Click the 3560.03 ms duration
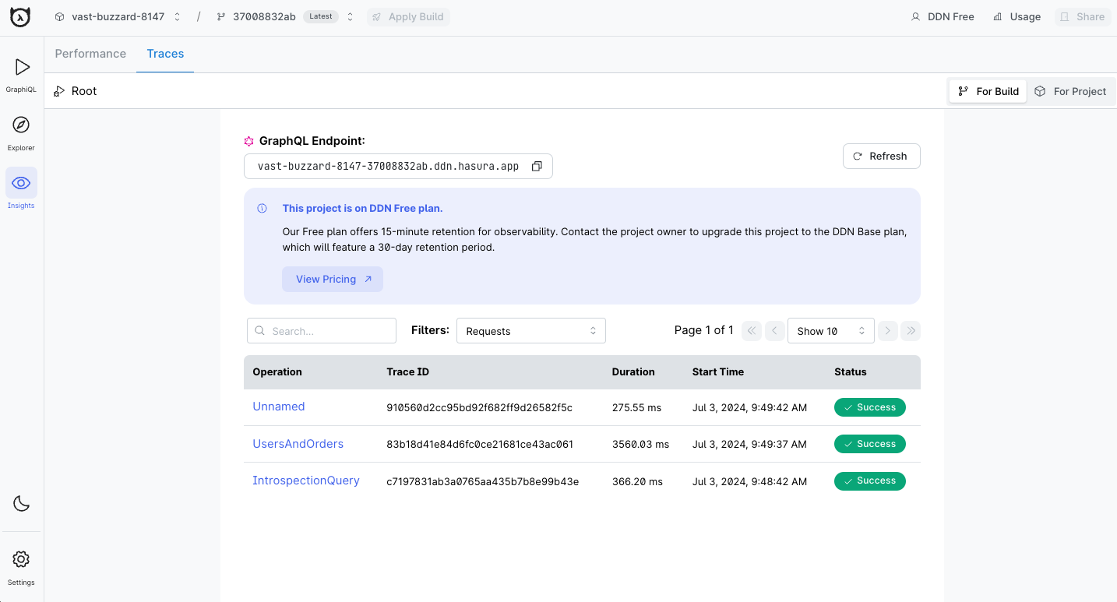 640,444
